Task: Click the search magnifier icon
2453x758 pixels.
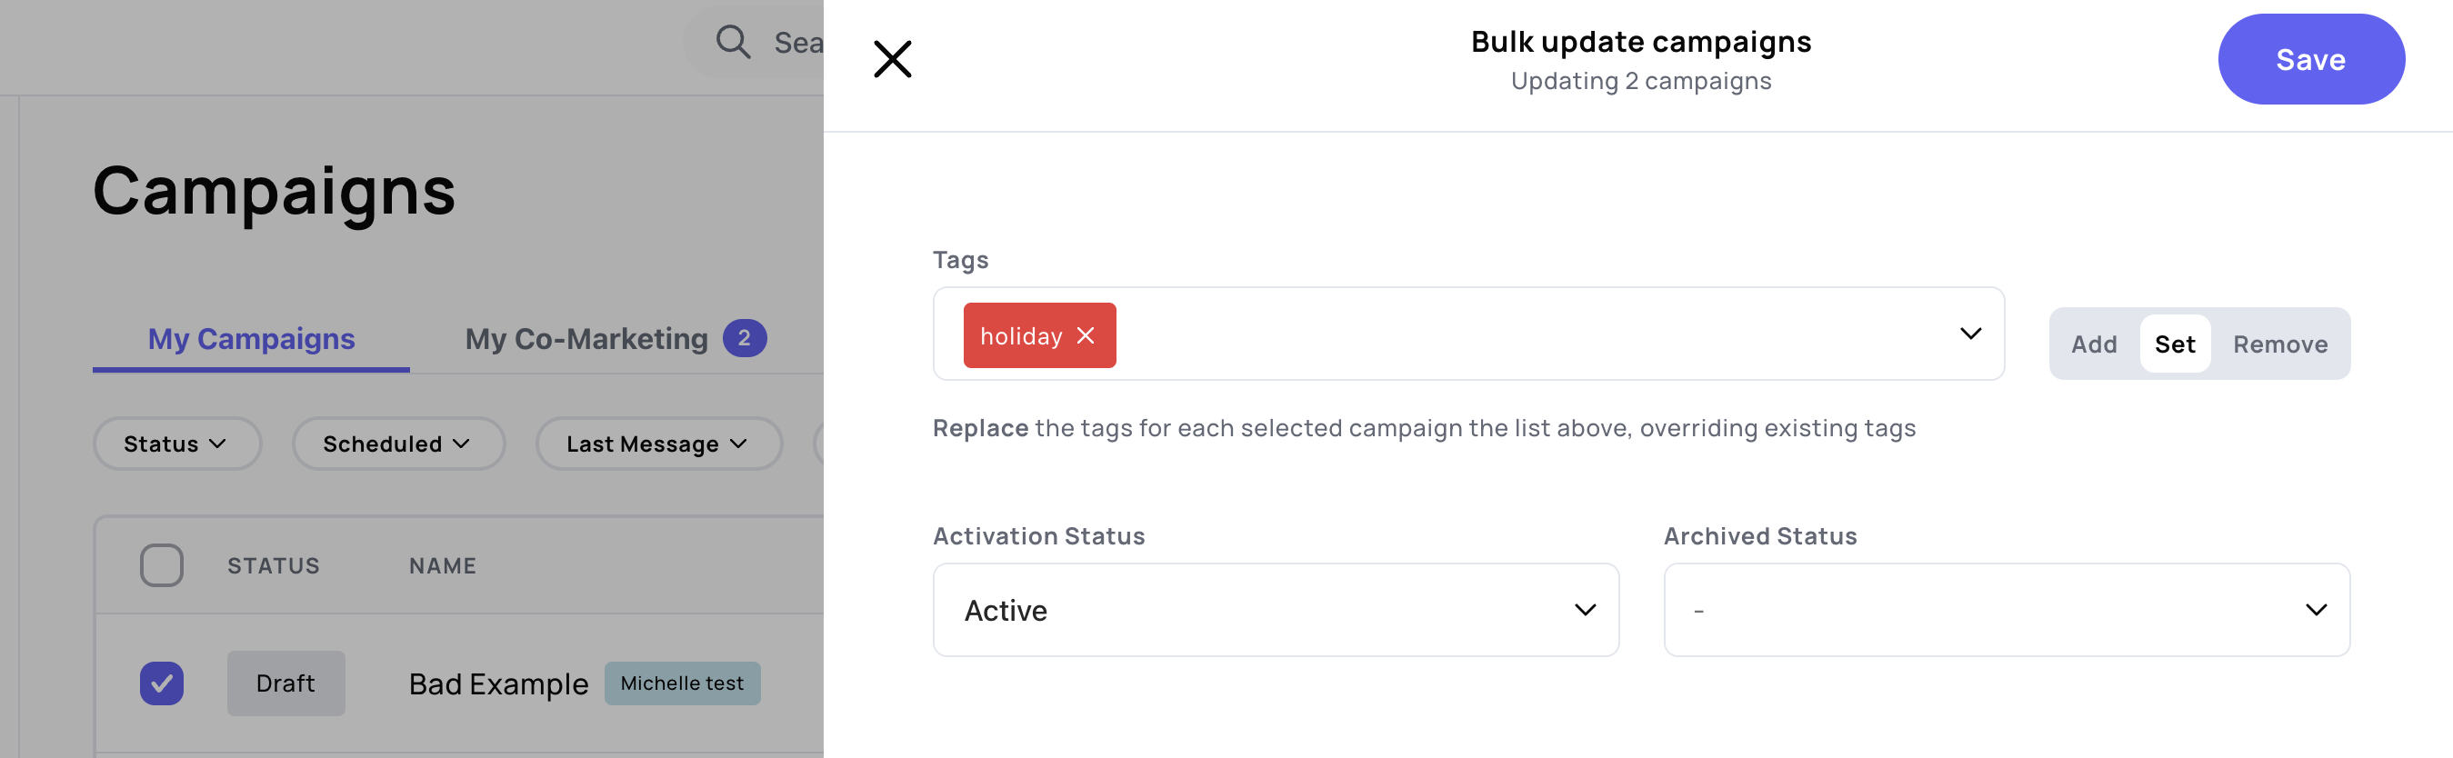Action: (x=732, y=42)
